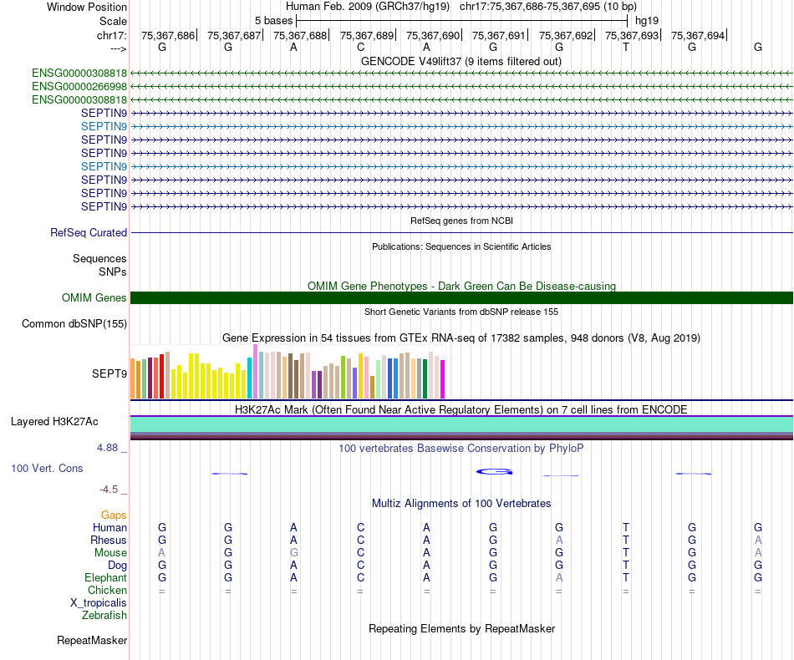Click the OMIM Genes track label
The image size is (794, 660).
(94, 298)
